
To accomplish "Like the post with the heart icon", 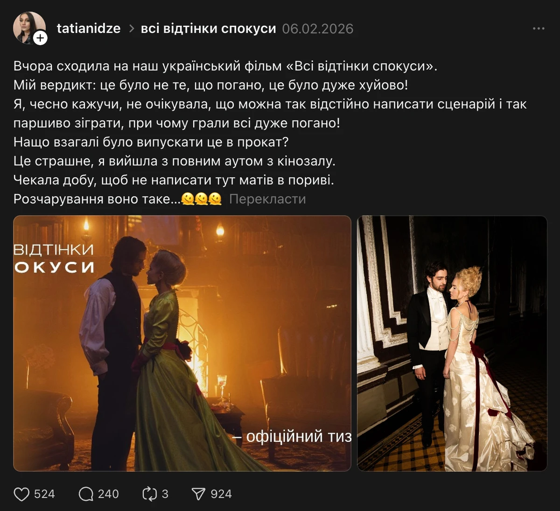I will click(x=21, y=494).
